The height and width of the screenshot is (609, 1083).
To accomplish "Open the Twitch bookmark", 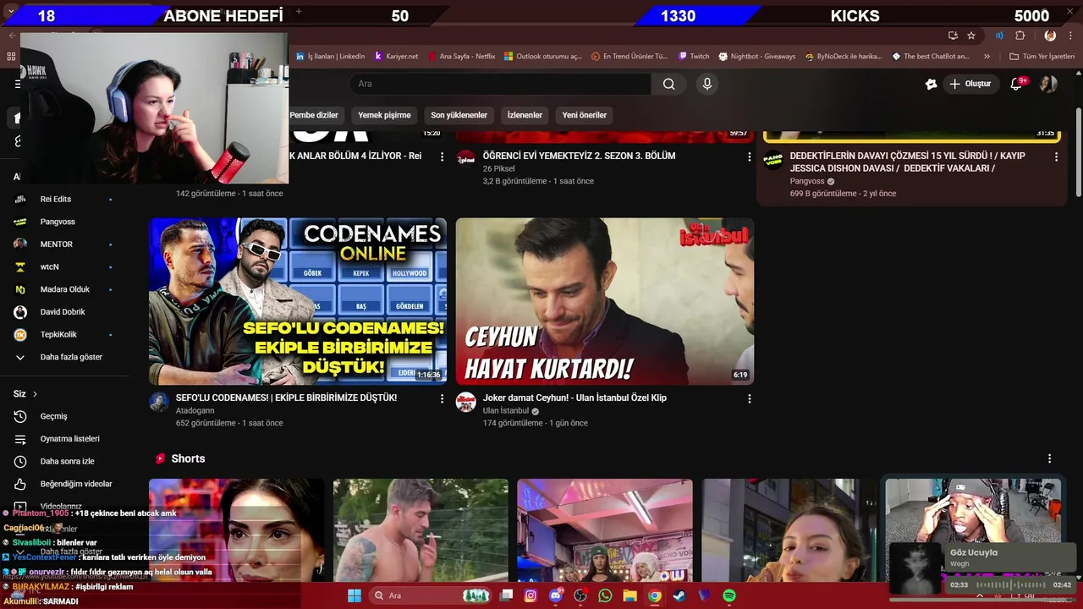I will (x=694, y=57).
